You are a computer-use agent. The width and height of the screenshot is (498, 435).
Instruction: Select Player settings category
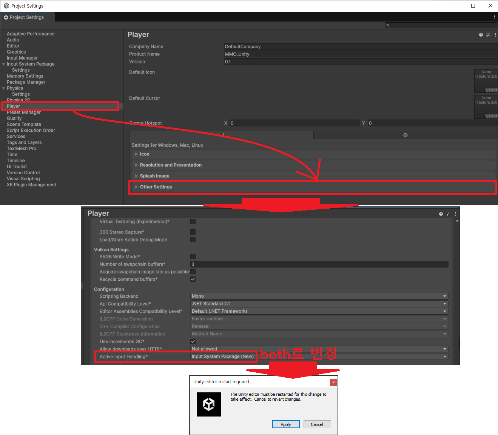pyautogui.click(x=13, y=106)
